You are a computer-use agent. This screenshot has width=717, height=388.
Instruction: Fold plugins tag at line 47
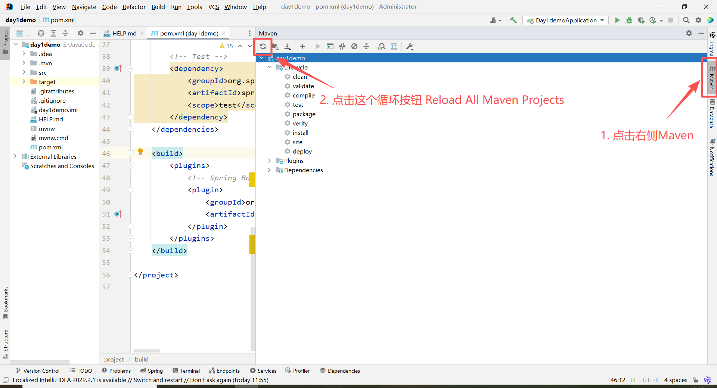(x=131, y=165)
